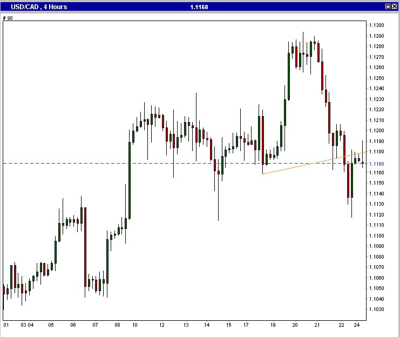This screenshot has width=400, height=337.
Task: Click date label 06 on time axis
Action: point(73,325)
